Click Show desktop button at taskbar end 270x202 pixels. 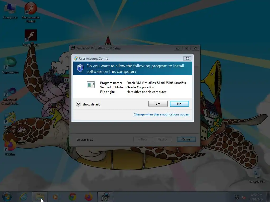tap(269, 197)
